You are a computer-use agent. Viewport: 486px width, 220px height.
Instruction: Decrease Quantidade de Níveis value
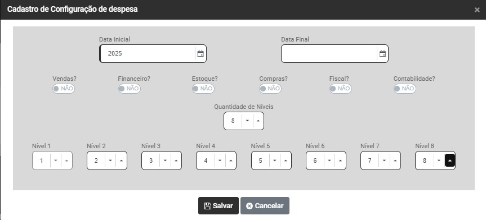tap(247, 121)
